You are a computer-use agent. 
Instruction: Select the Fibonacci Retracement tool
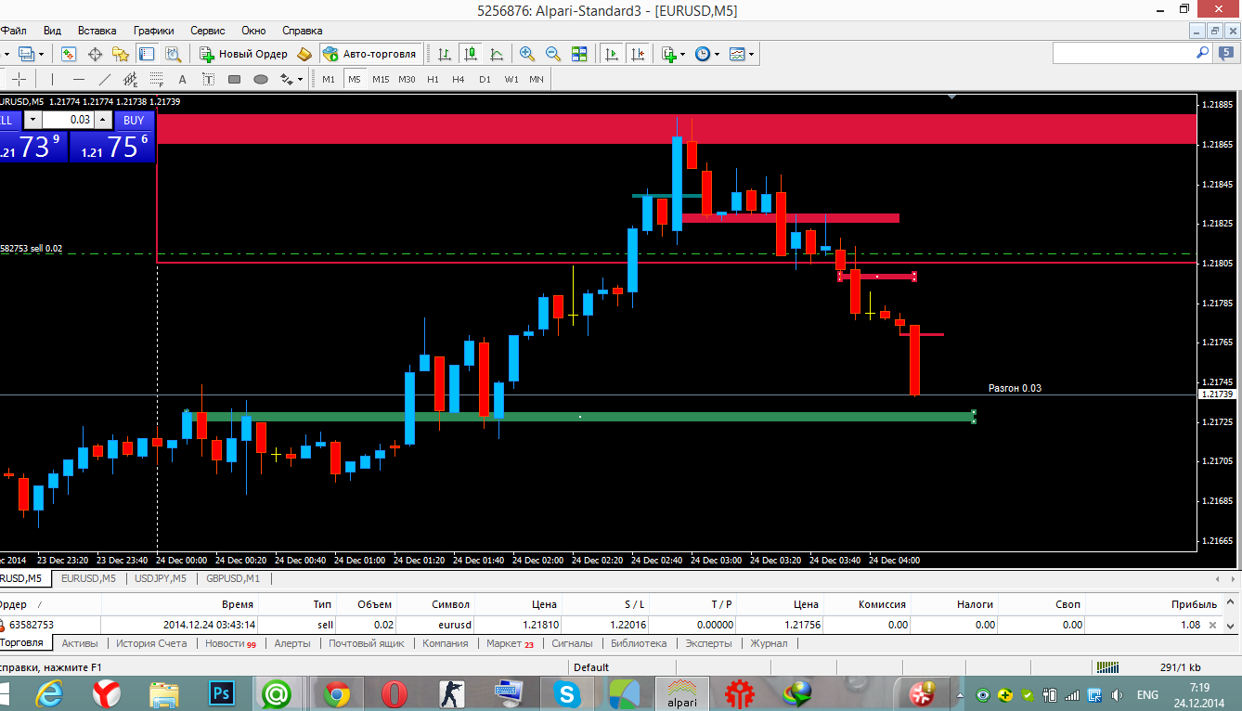(156, 79)
